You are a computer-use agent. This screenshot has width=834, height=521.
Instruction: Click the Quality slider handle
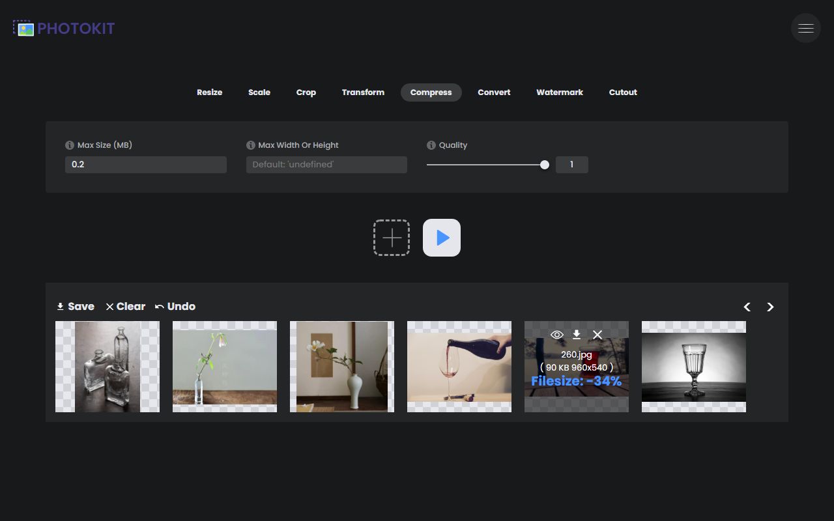(545, 165)
